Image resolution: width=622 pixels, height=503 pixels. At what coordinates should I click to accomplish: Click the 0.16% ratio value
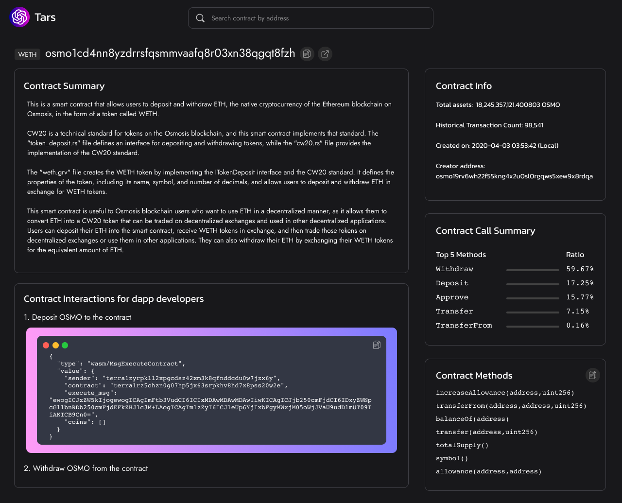578,326
